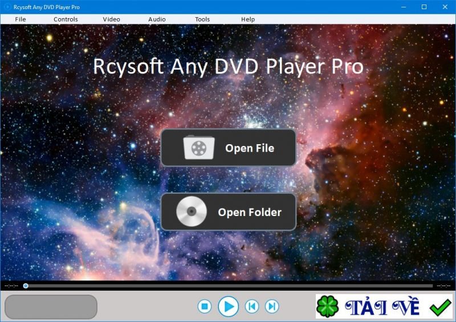456x322 pixels.
Task: Stop playback with the stop icon
Action: click(205, 306)
